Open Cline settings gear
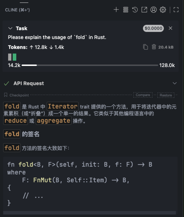Image resolution: width=184 pixels, height=217 pixels. 163,10
